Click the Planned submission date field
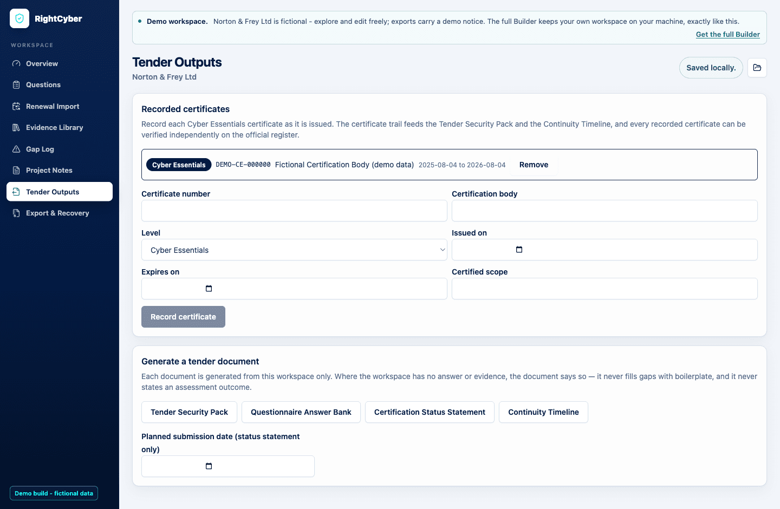 point(228,466)
